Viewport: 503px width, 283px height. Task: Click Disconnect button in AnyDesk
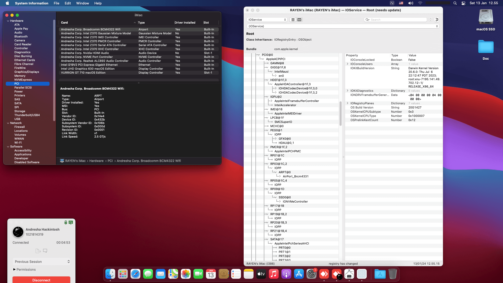41,280
